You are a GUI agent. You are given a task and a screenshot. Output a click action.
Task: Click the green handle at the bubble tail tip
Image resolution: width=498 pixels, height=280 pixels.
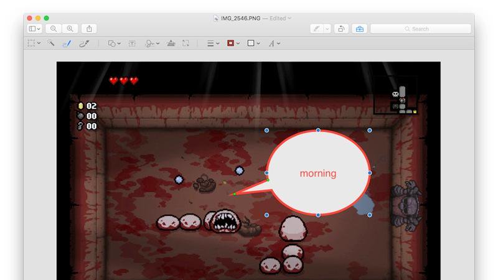tap(235, 194)
